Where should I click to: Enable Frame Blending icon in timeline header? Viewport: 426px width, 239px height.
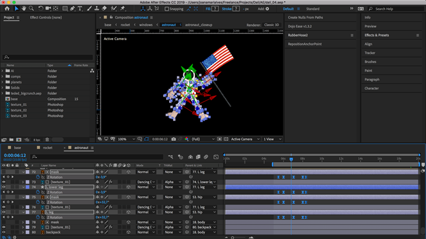[x=198, y=157]
